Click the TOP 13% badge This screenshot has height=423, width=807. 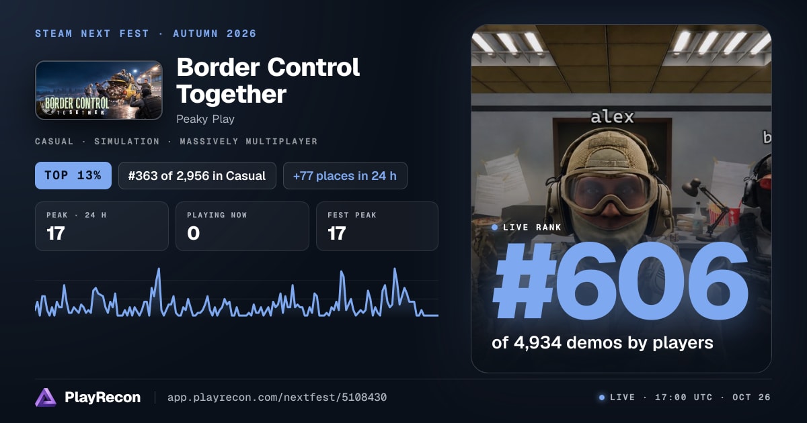pos(73,176)
